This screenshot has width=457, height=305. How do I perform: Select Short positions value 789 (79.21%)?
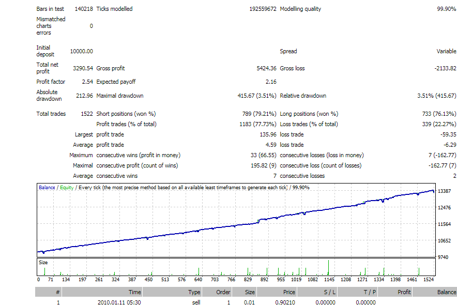click(259, 114)
